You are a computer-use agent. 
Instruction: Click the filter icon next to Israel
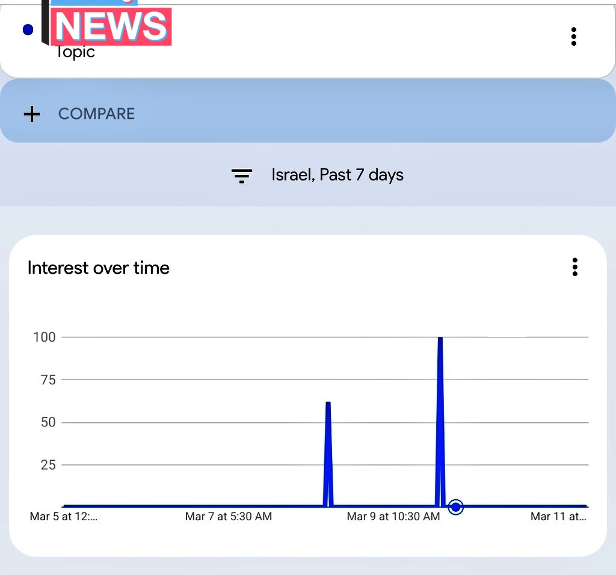click(x=242, y=176)
